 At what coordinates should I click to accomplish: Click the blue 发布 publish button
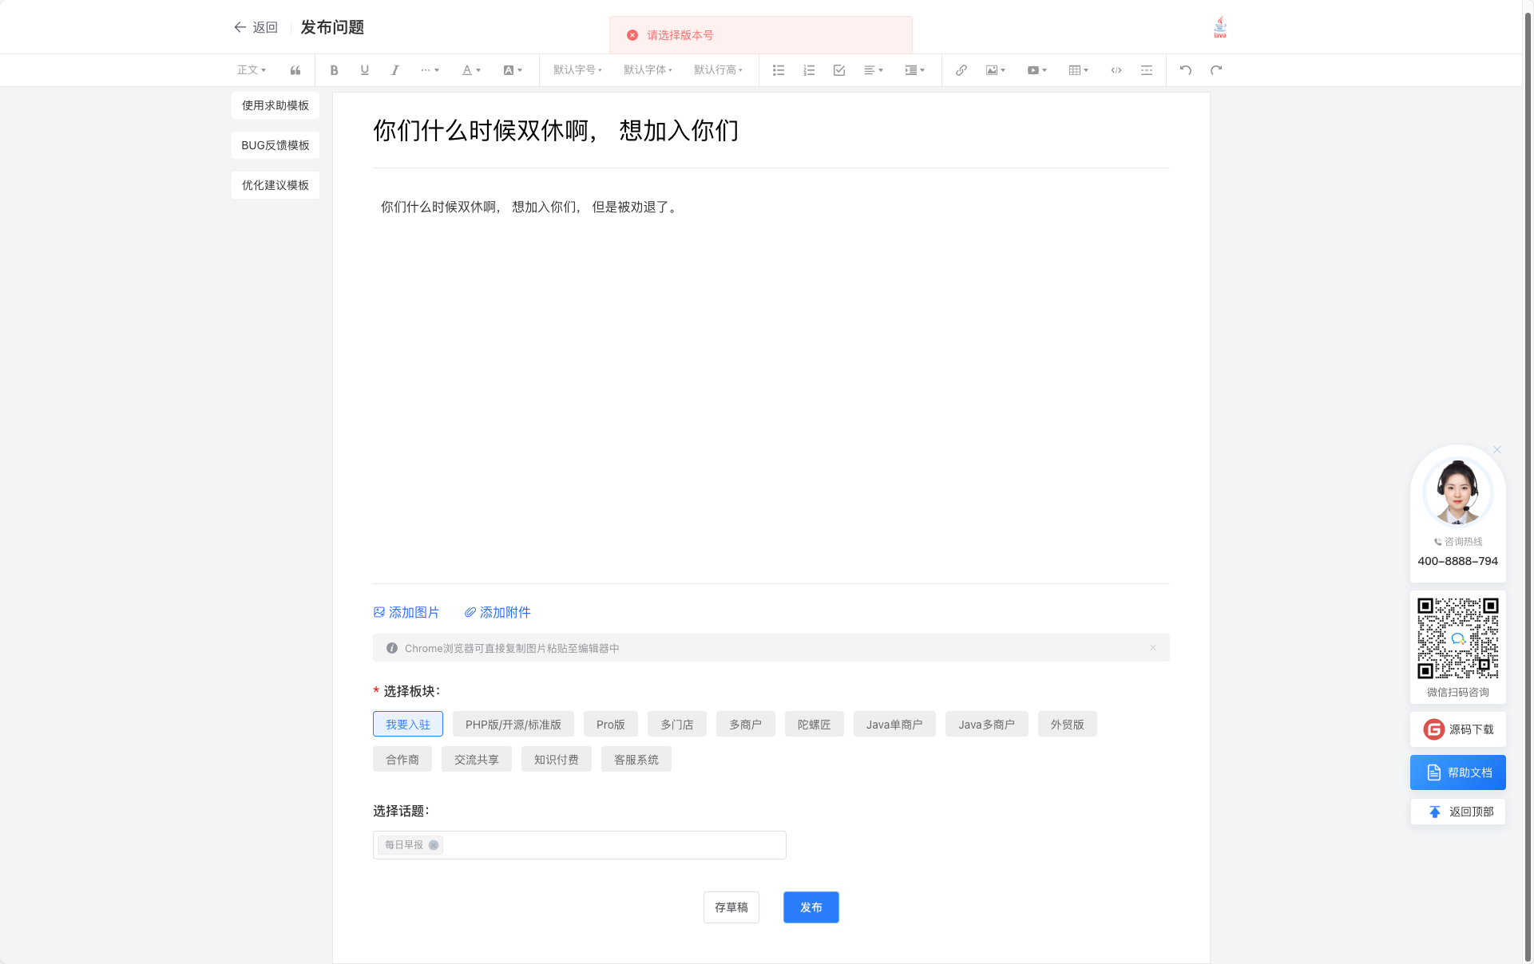coord(811,907)
